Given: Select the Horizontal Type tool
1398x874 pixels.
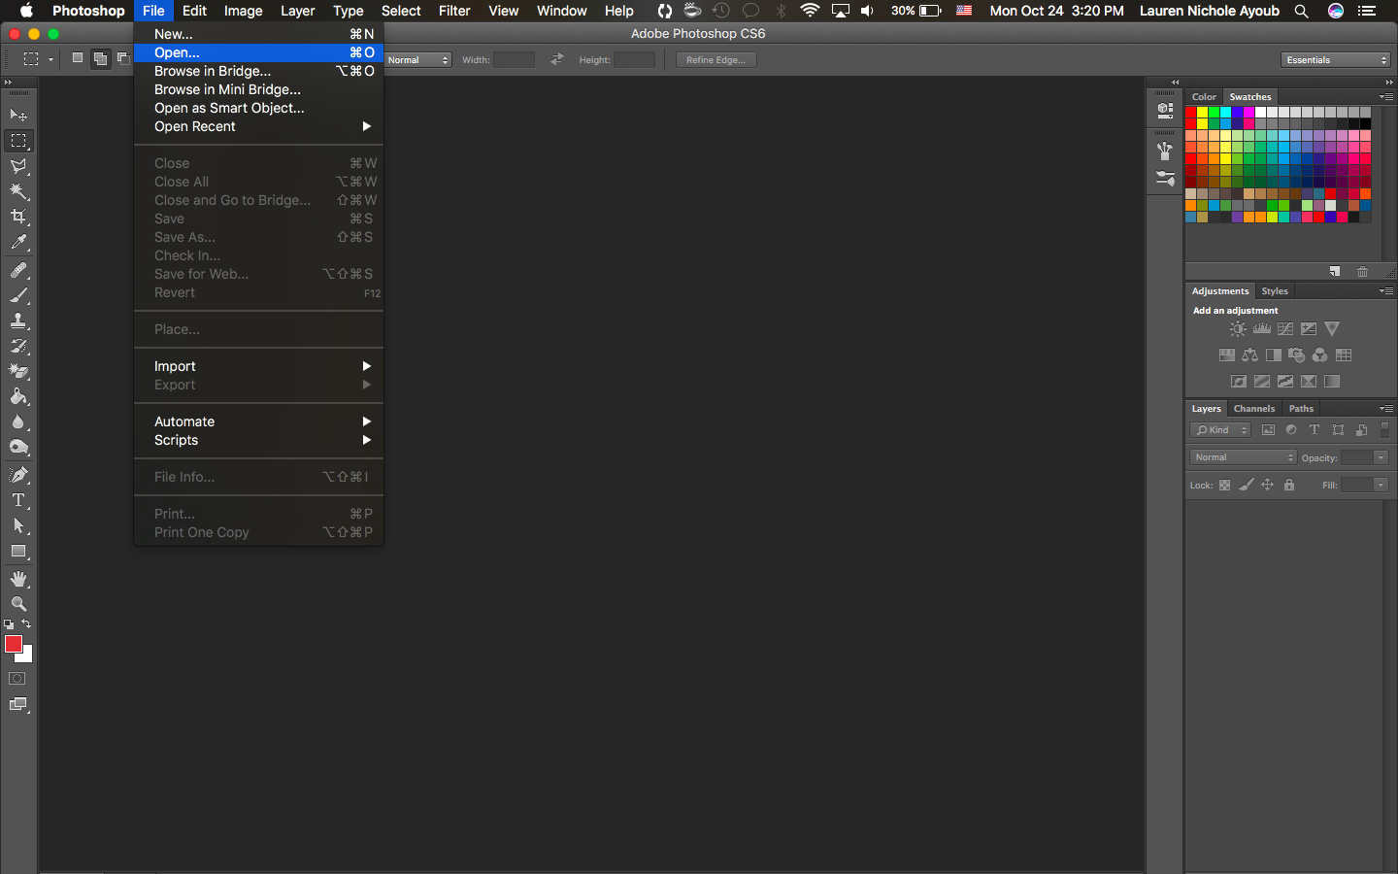Looking at the screenshot, I should click(x=18, y=500).
